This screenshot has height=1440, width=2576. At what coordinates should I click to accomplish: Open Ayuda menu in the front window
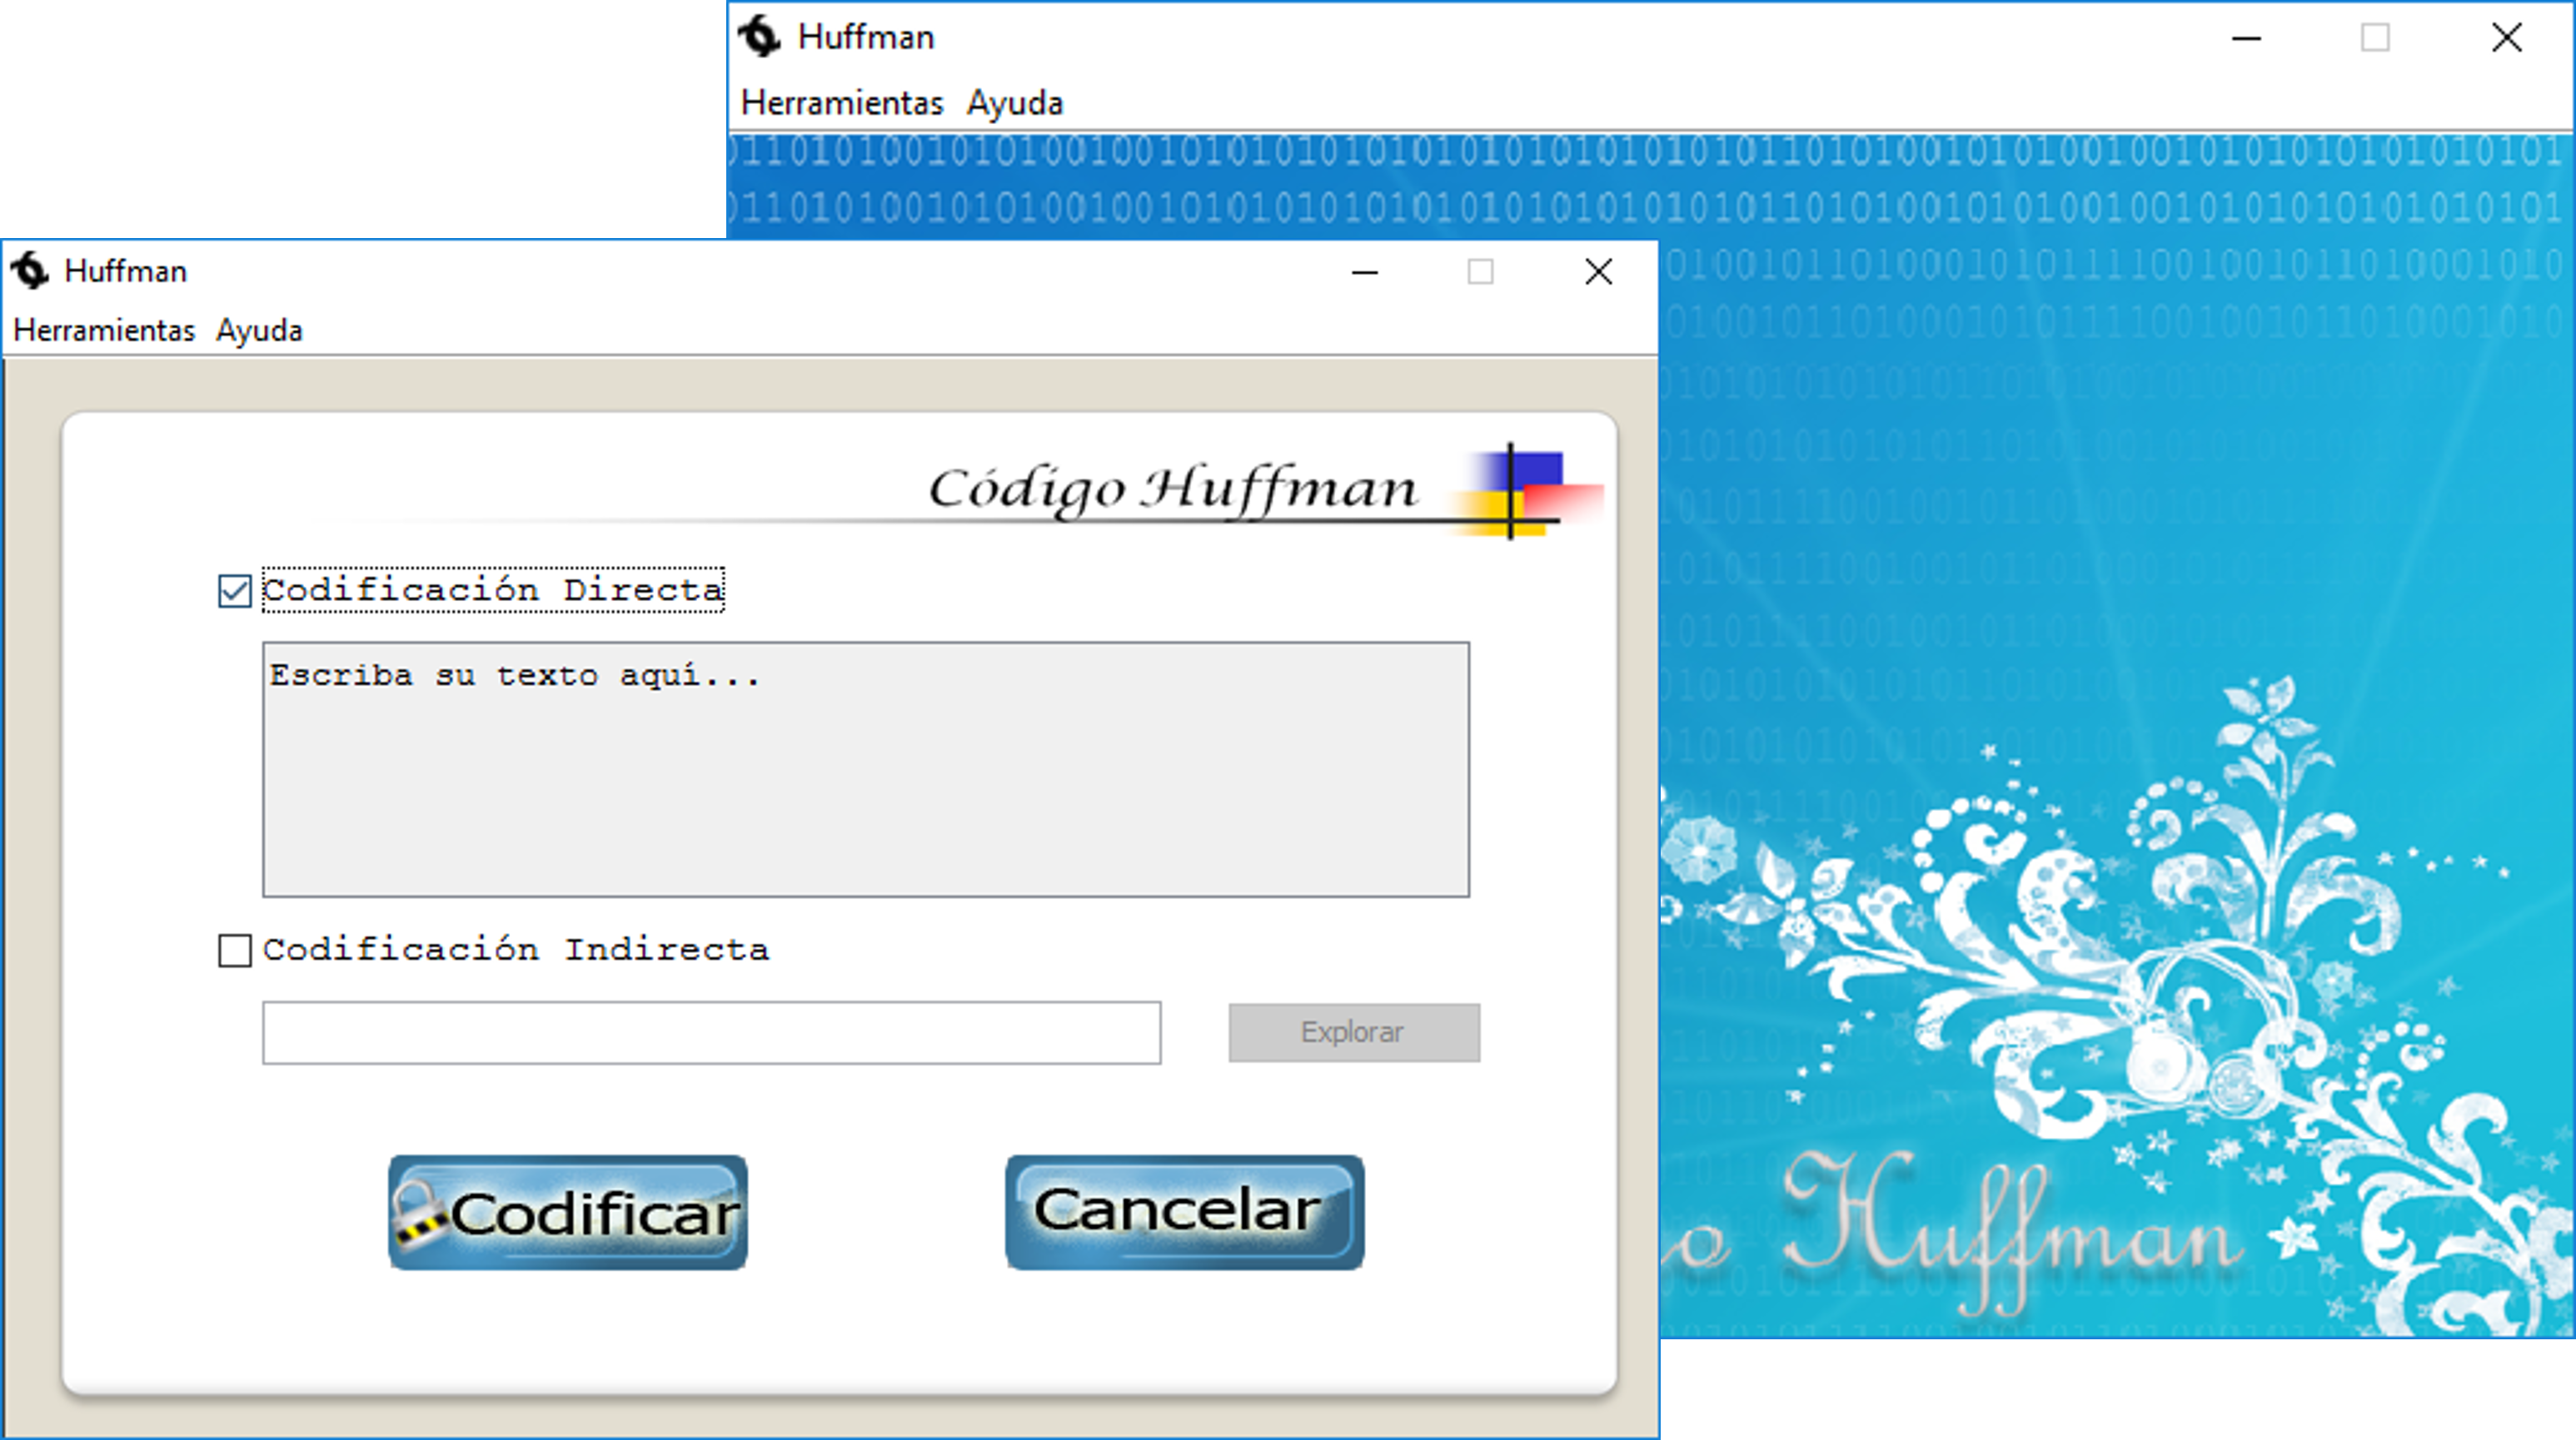click(x=259, y=330)
